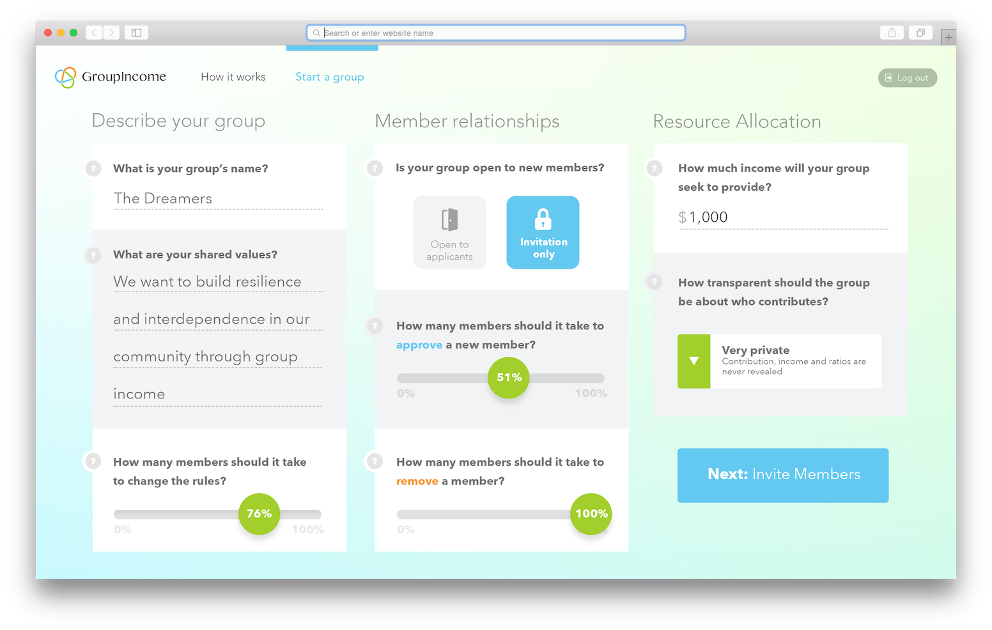Expand the Very private transparency dropdown arrow
This screenshot has height=630, width=992.
tap(694, 361)
